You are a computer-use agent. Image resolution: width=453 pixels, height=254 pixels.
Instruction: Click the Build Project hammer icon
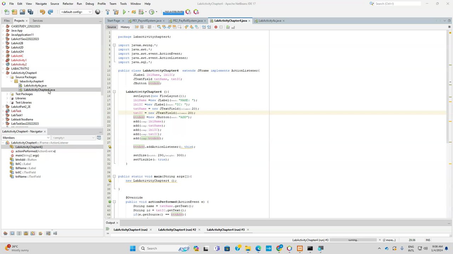[x=108, y=12]
